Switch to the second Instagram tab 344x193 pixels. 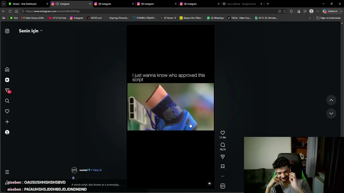coord(114,4)
